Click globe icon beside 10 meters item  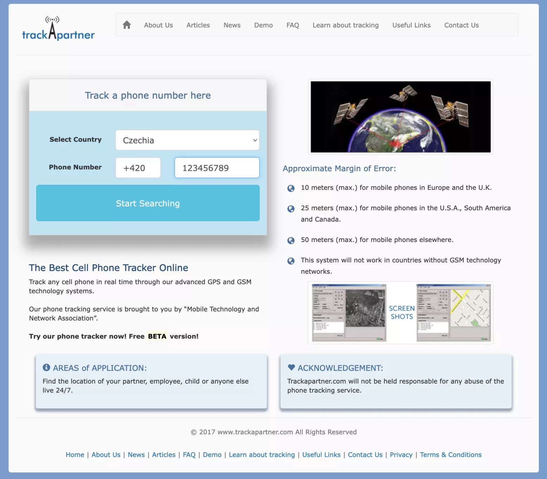[x=291, y=188]
